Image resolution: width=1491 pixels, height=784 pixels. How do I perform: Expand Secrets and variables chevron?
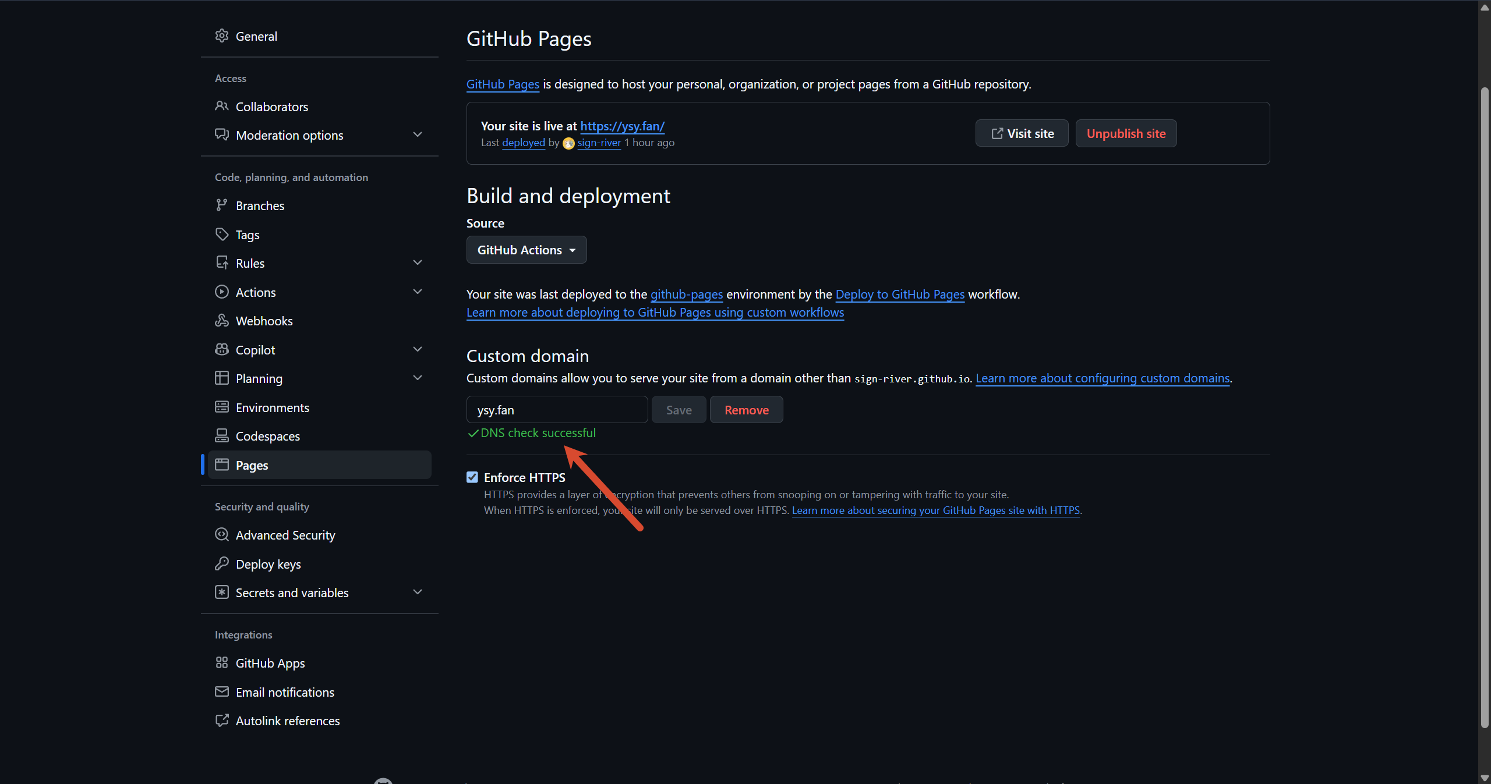click(418, 593)
